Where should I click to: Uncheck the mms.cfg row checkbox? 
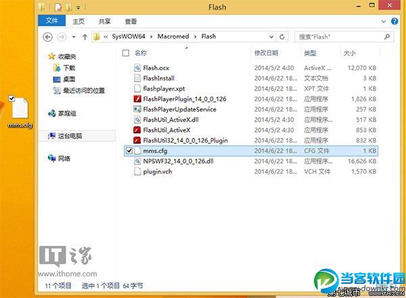[x=129, y=151]
